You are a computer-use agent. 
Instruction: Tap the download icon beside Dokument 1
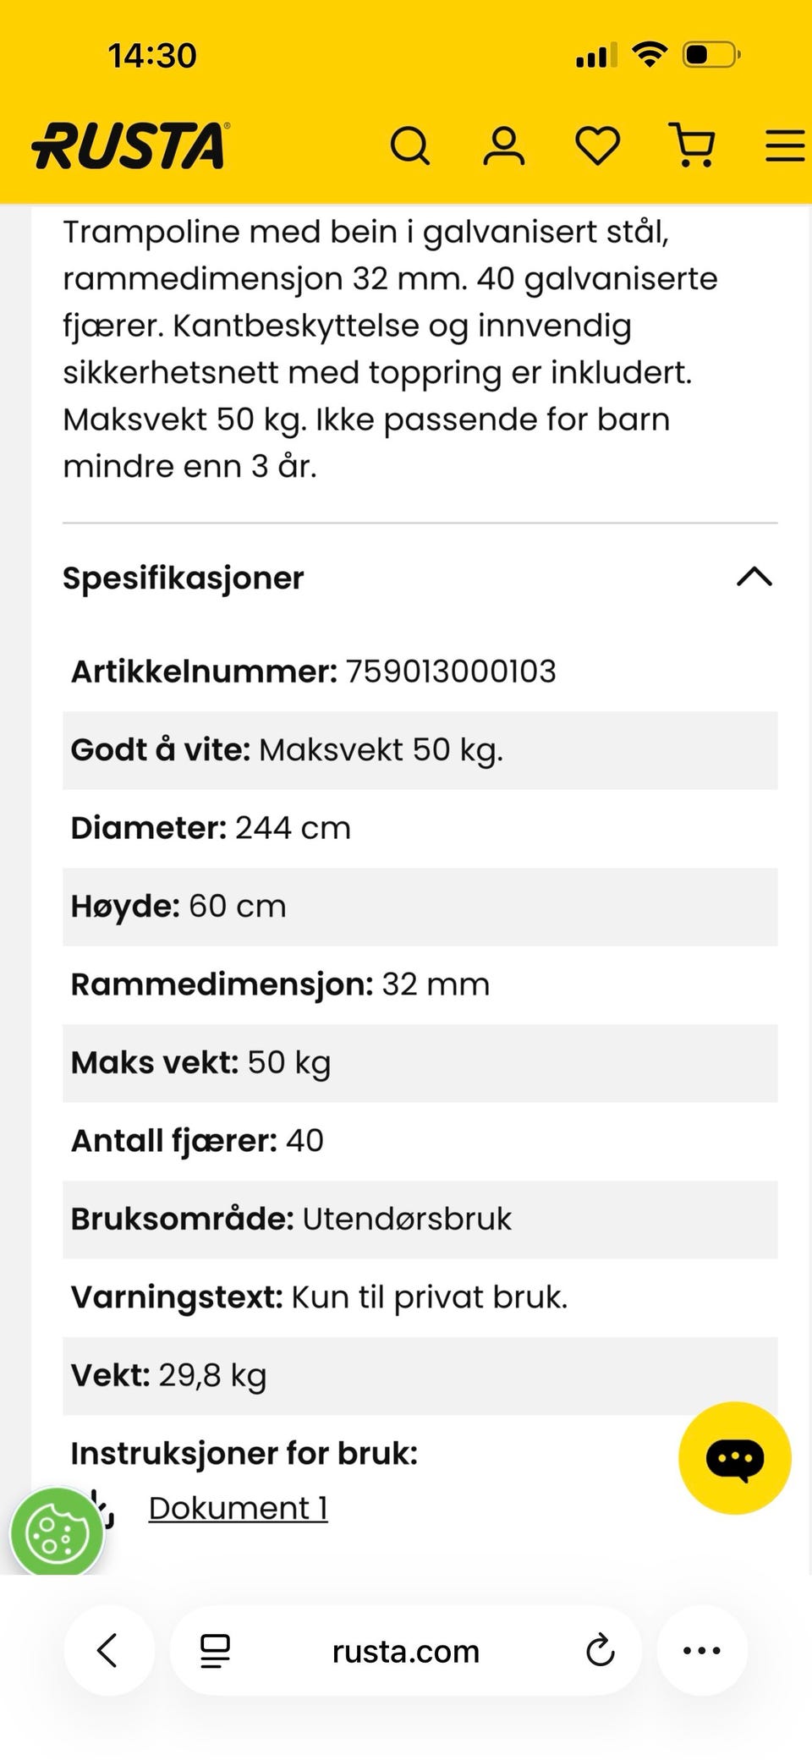[x=107, y=1508]
